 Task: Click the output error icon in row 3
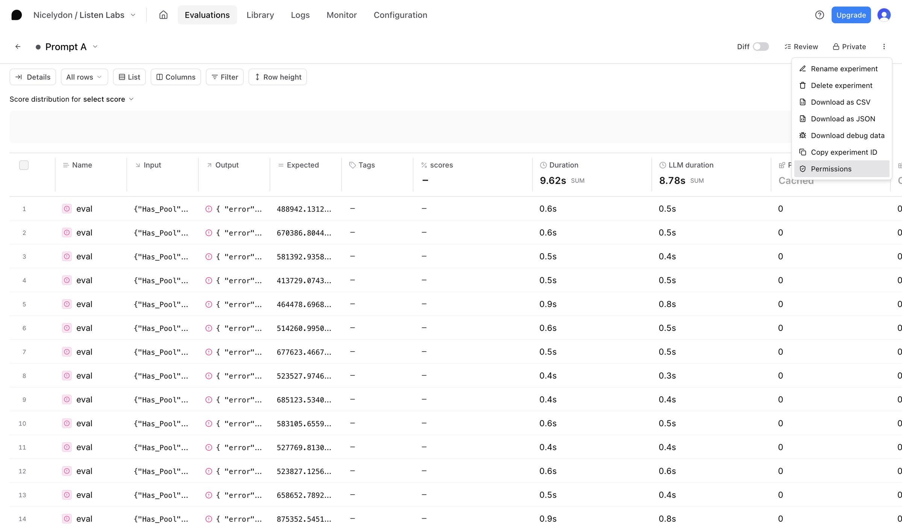(x=209, y=257)
